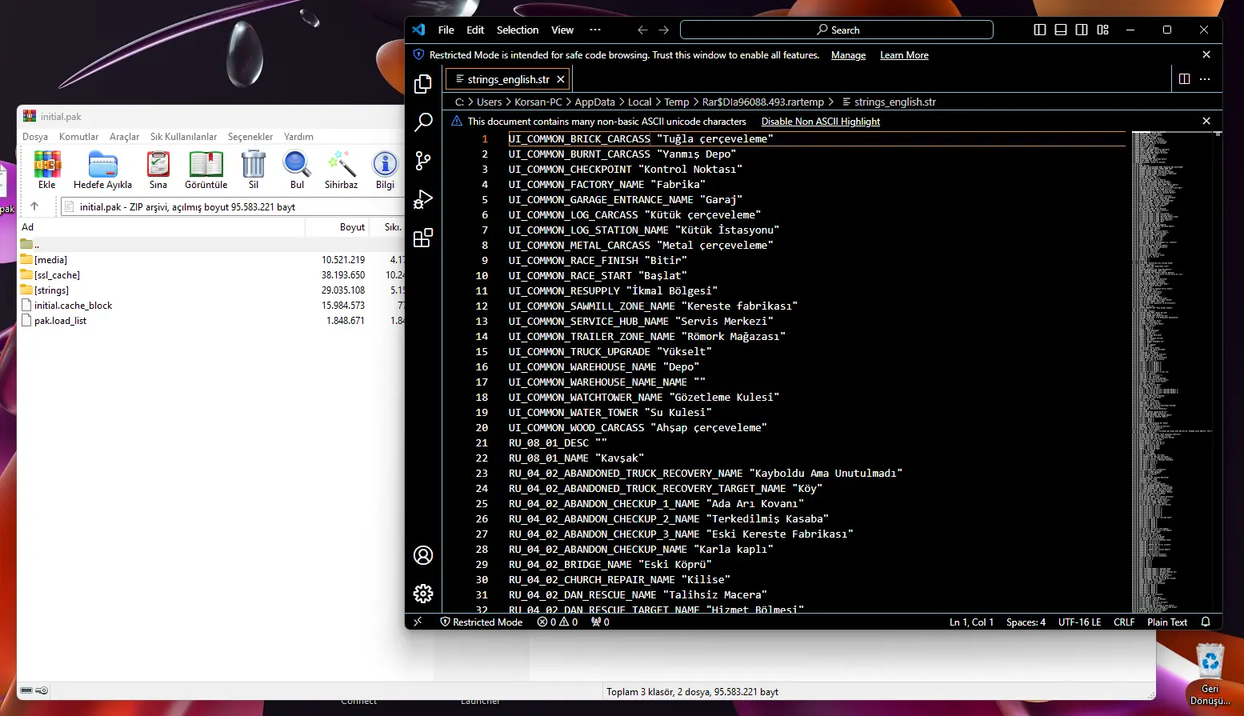Open the Search view in VS Code sidebar
Image resolution: width=1244 pixels, height=716 pixels.
(423, 122)
